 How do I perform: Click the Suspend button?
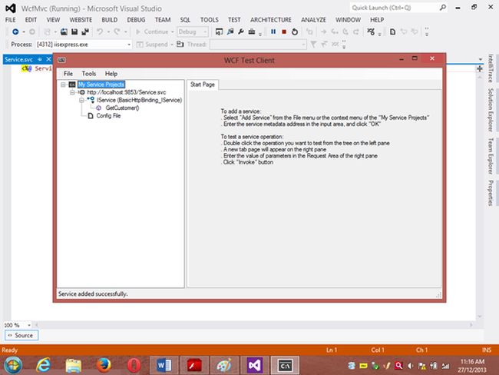[153, 45]
